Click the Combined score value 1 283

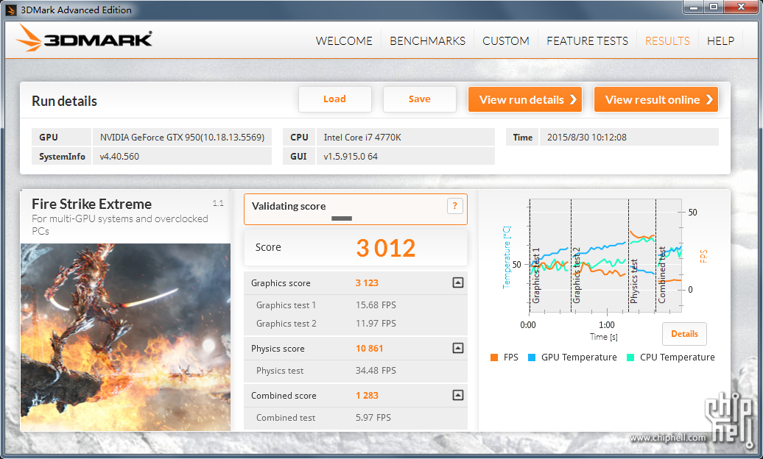pos(367,396)
